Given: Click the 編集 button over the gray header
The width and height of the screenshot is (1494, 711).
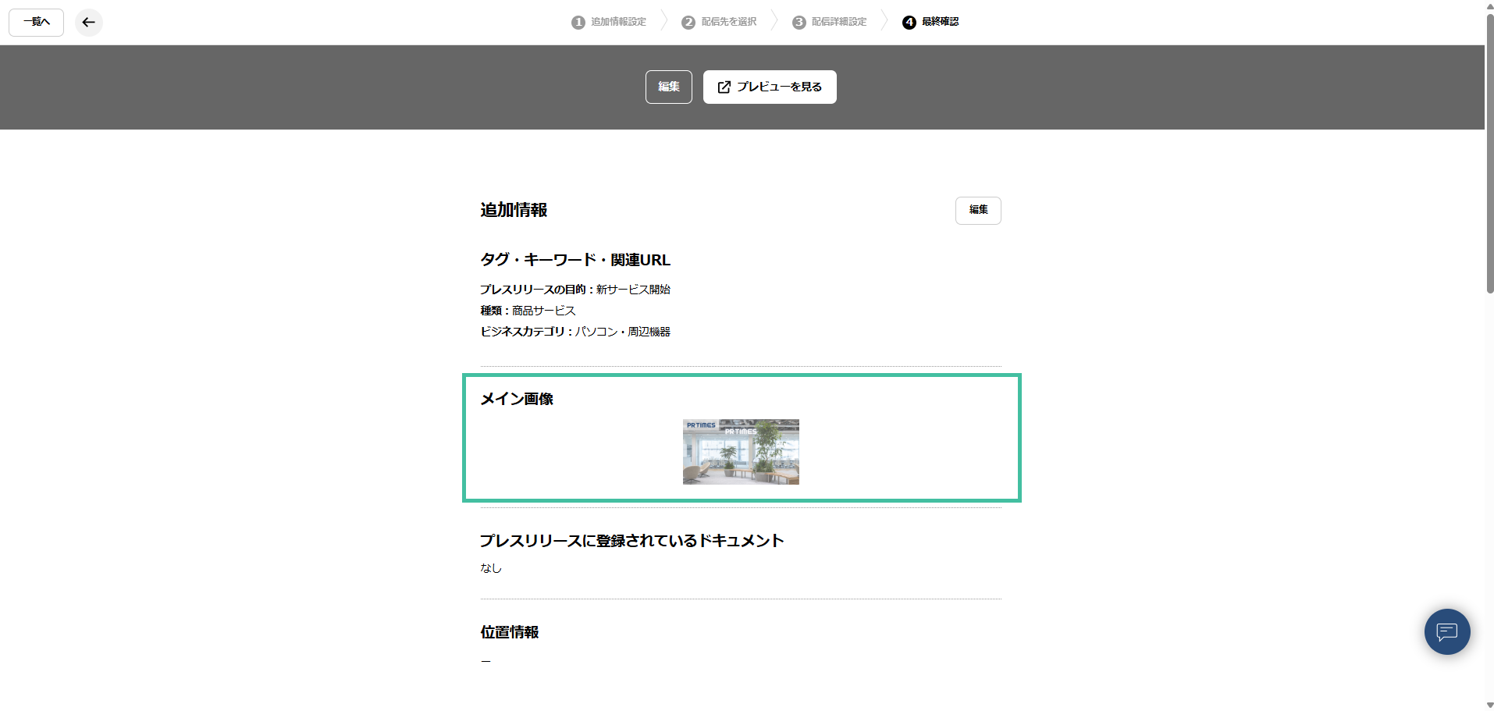Looking at the screenshot, I should click(668, 87).
